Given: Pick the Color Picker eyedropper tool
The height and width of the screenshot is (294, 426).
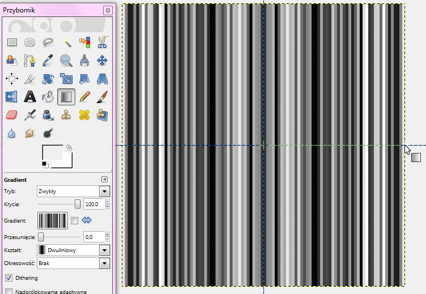Looking at the screenshot, I should click(48, 60).
